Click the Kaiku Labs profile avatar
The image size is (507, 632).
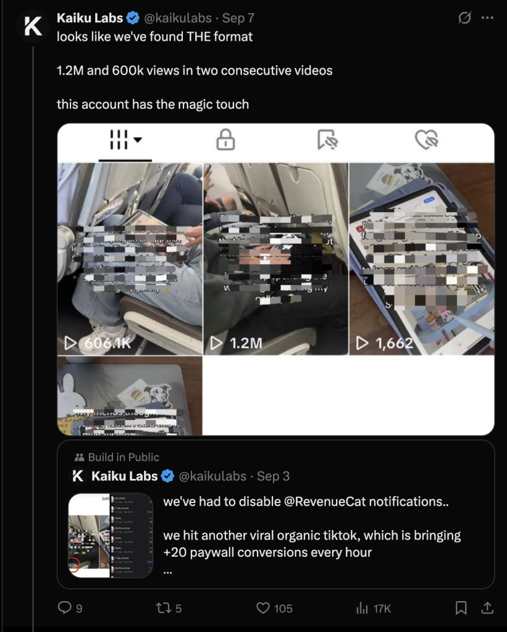tap(33, 25)
